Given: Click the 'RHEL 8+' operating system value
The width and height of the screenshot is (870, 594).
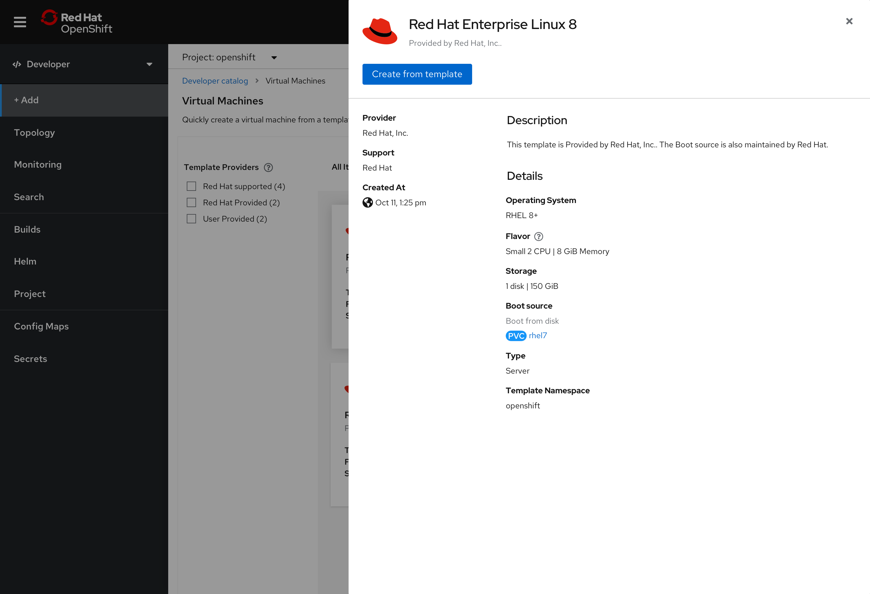Looking at the screenshot, I should click(521, 215).
